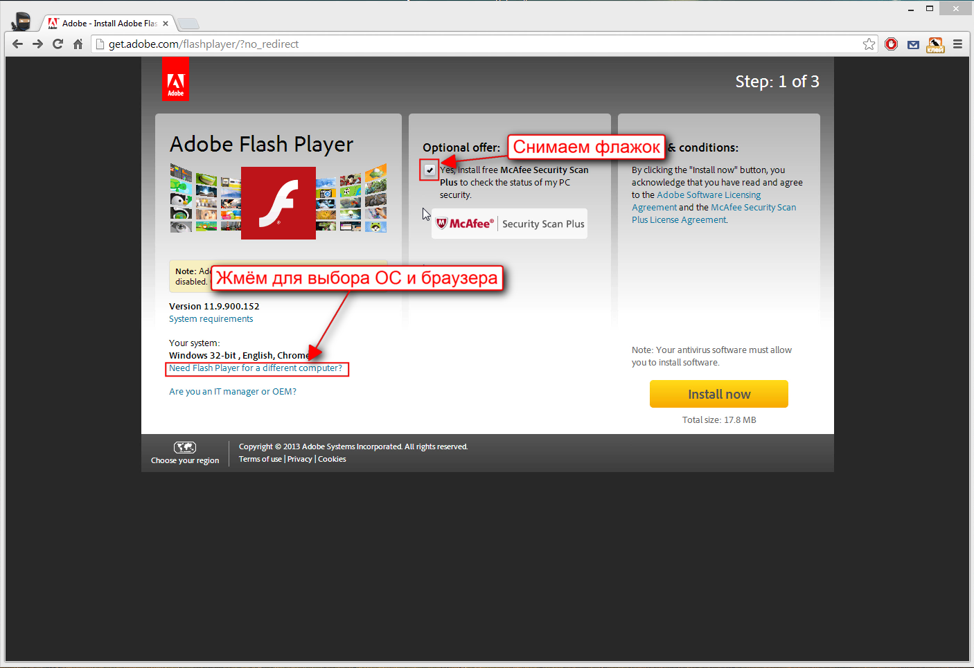
Task: Click the antivirus software note text
Action: 711,356
